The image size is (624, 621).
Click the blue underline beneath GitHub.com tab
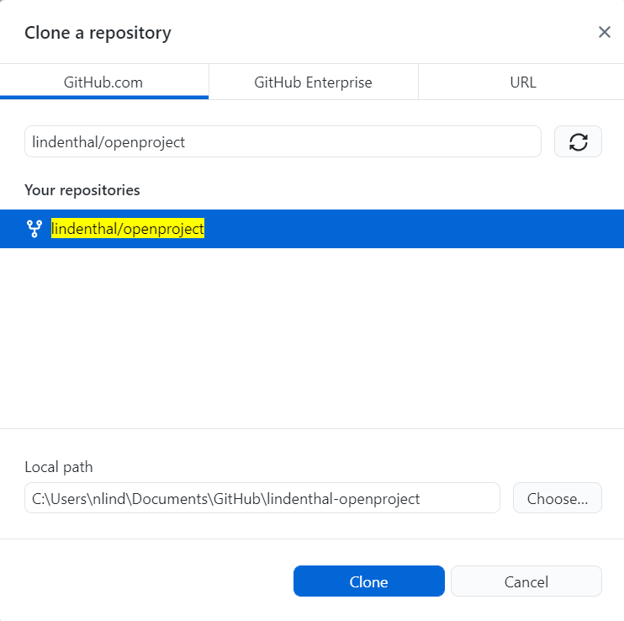point(103,98)
